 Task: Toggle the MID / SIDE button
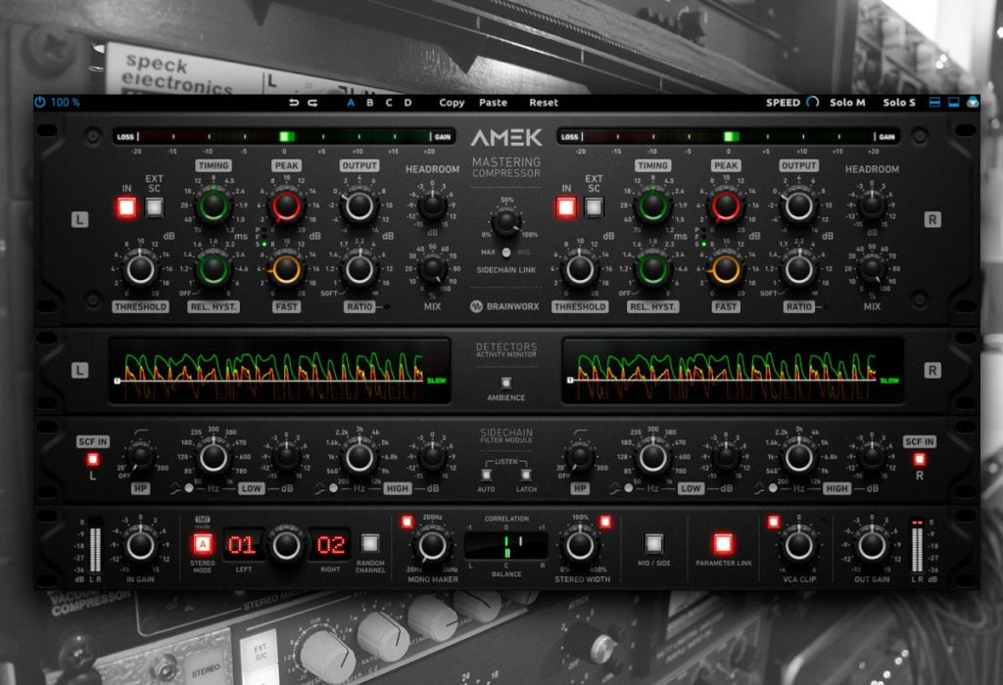click(x=653, y=543)
